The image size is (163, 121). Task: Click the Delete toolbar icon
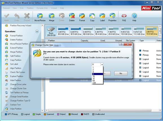(x=72, y=16)
